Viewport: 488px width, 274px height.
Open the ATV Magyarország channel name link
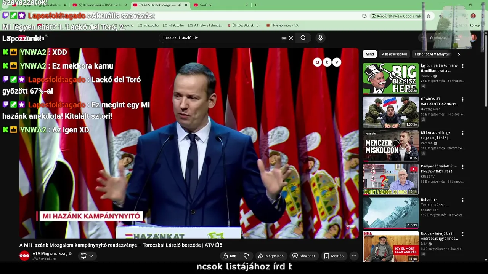pos(50,254)
